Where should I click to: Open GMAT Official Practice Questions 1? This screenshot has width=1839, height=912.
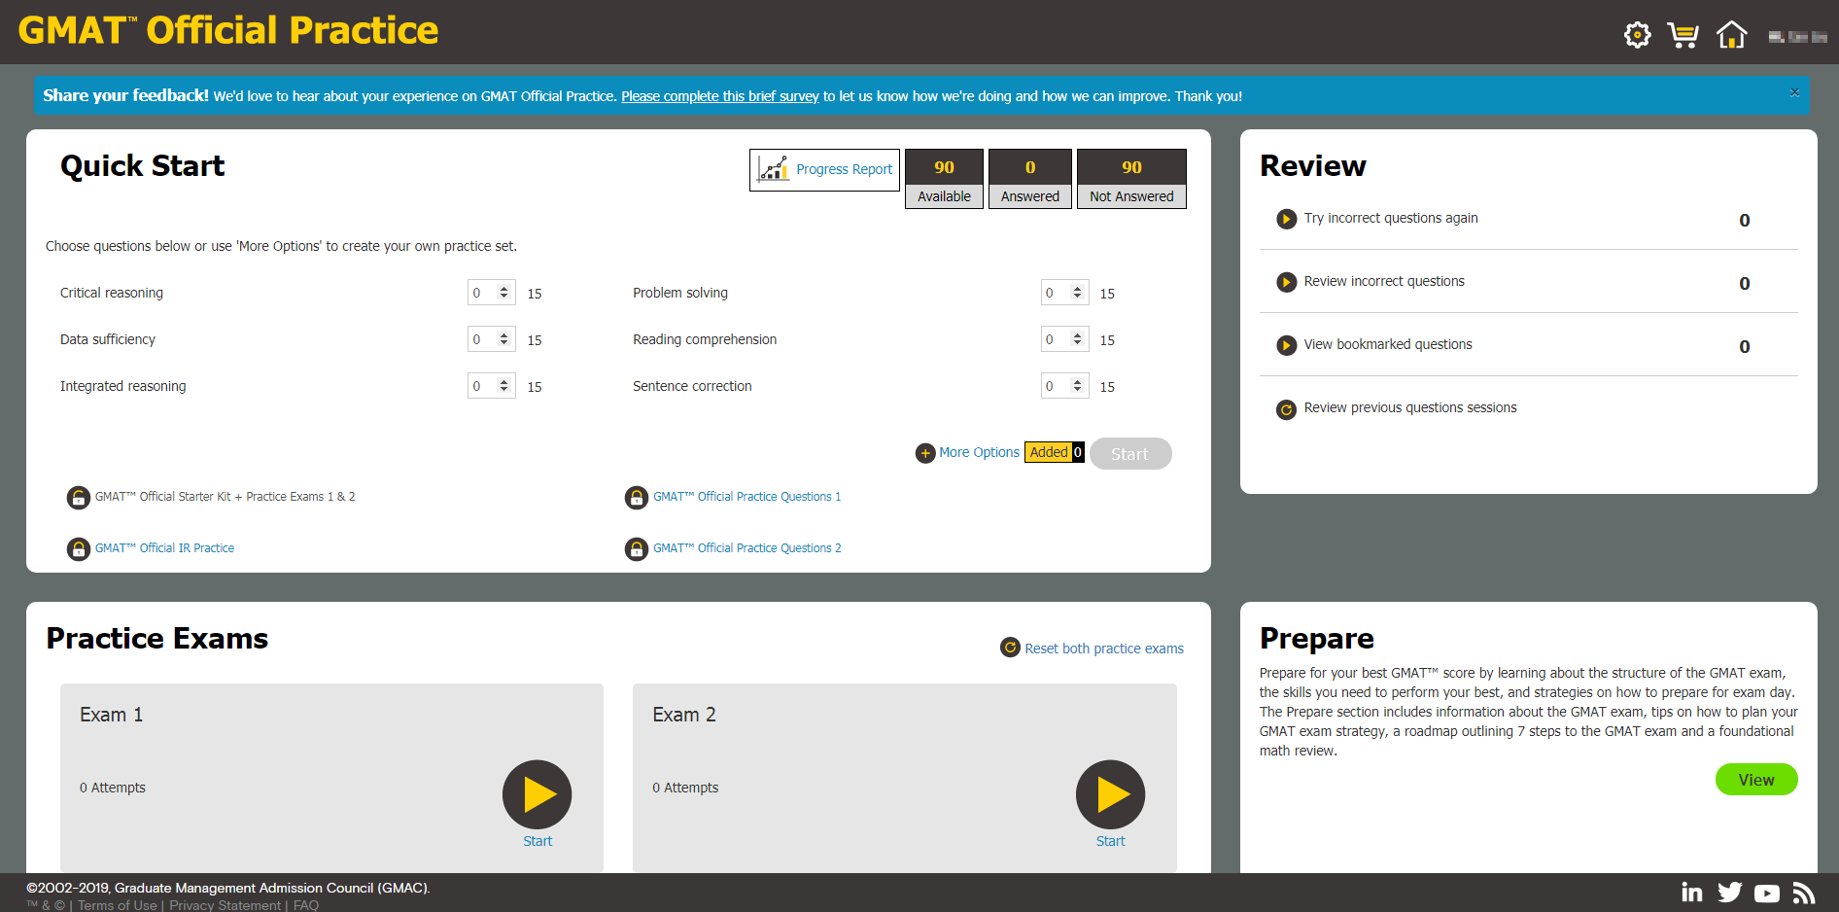pyautogui.click(x=746, y=497)
